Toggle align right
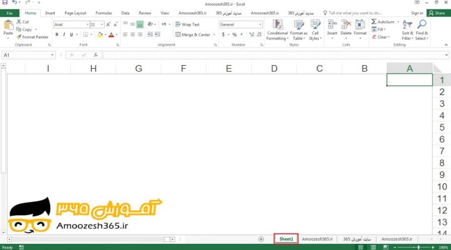Image resolution: width=451 pixels, height=250 pixels. click(140, 34)
